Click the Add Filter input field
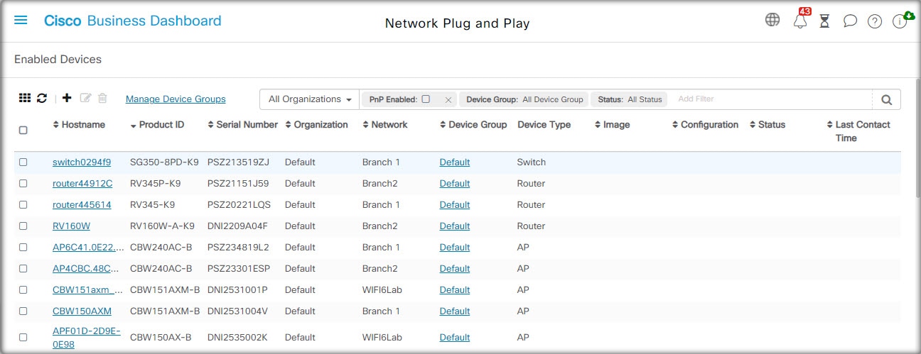Viewport: 921px width, 354px height. tap(771, 99)
